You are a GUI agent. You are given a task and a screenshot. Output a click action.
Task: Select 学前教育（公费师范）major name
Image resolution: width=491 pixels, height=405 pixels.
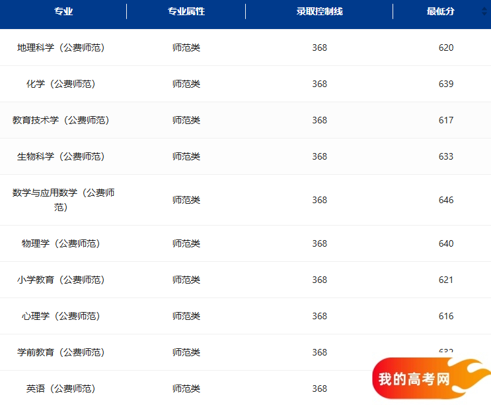(x=61, y=352)
